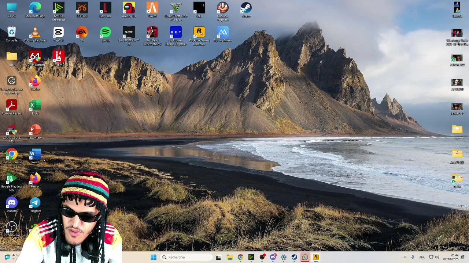Click the Rechercher taskbar search box
Viewport: 469px width, 263px height.
pos(187,257)
